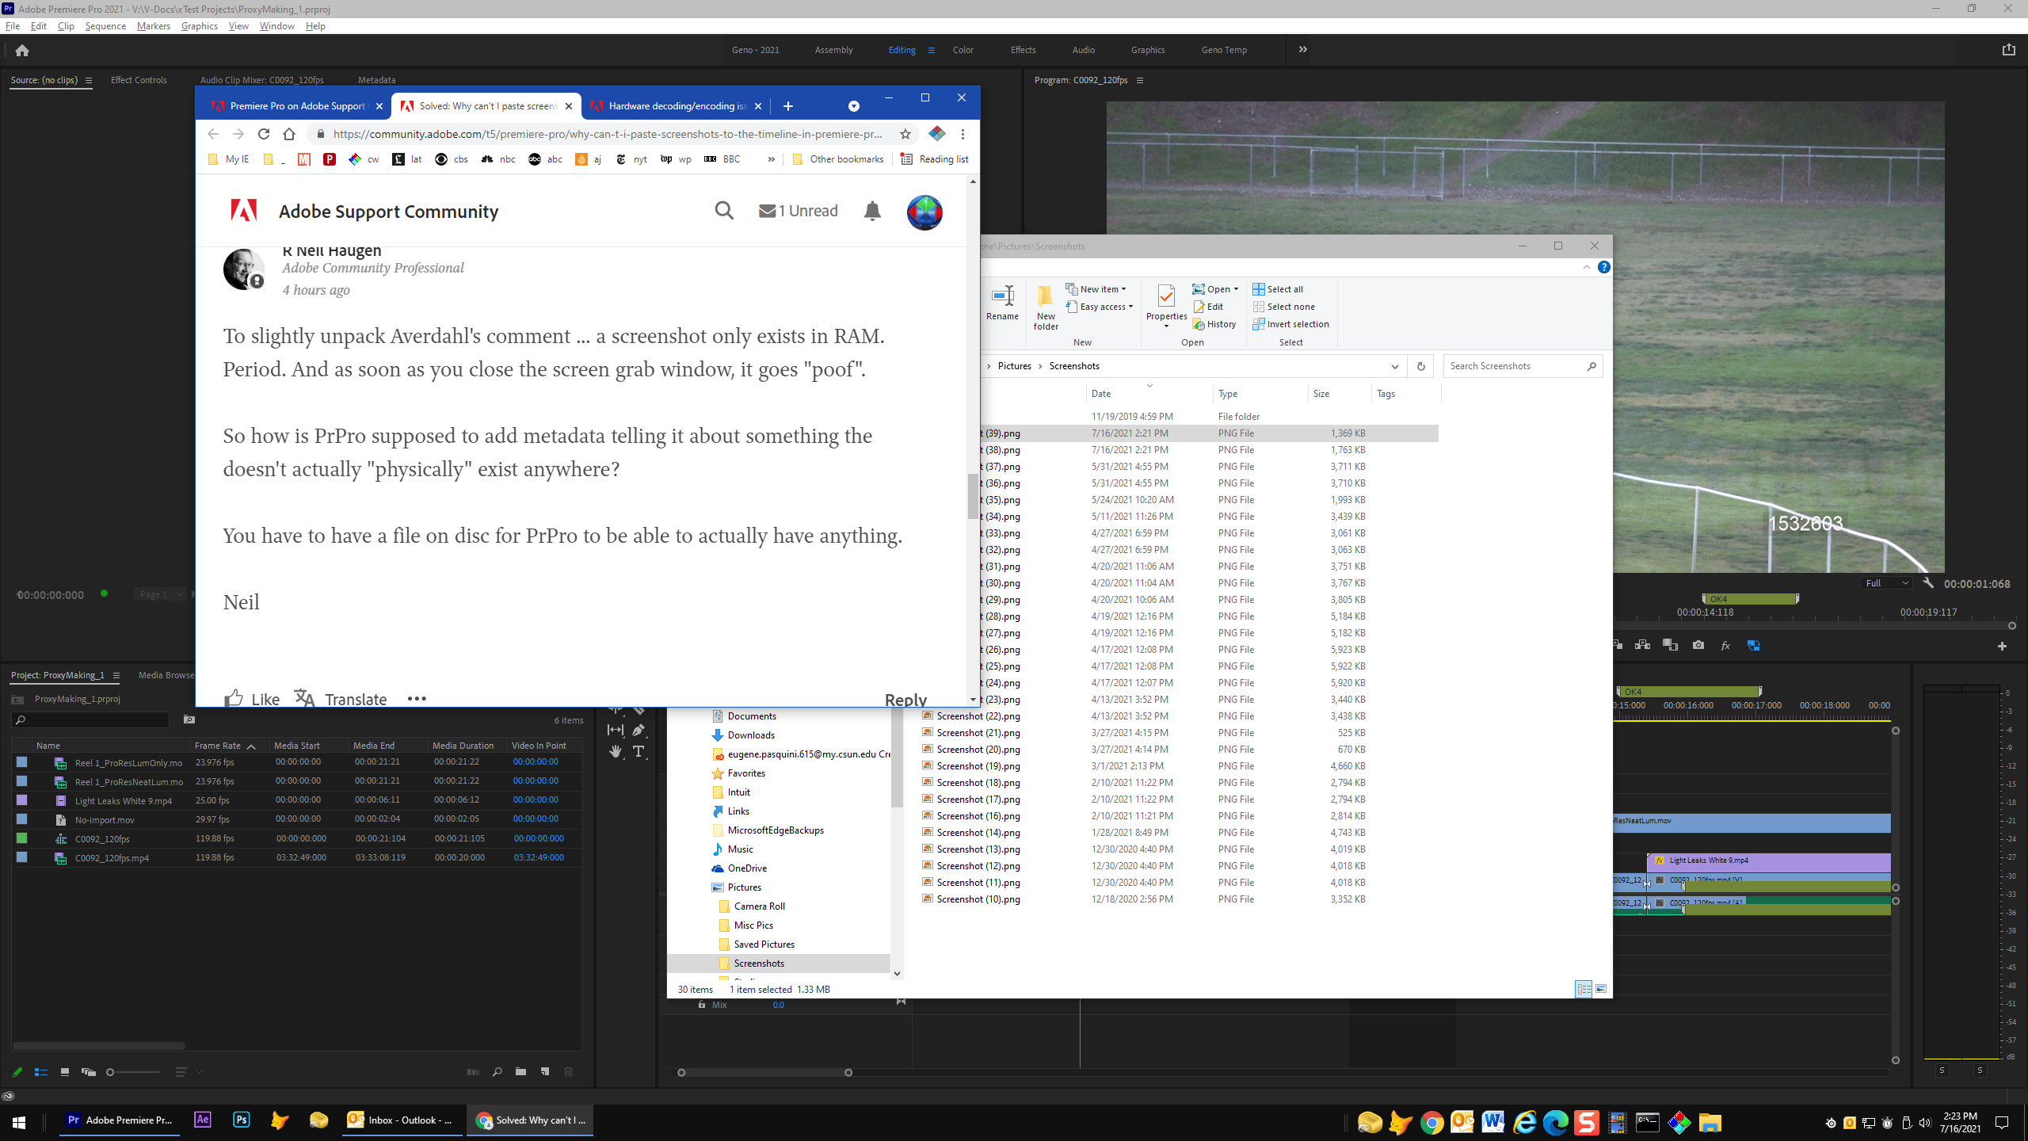The height and width of the screenshot is (1141, 2028).
Task: Enable the View menu item in top bar
Action: [x=239, y=26]
